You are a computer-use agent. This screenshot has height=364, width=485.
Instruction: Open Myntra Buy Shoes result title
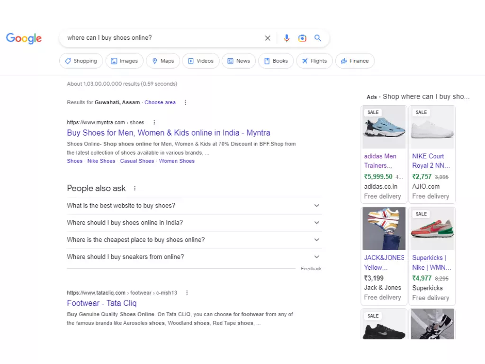[169, 133]
